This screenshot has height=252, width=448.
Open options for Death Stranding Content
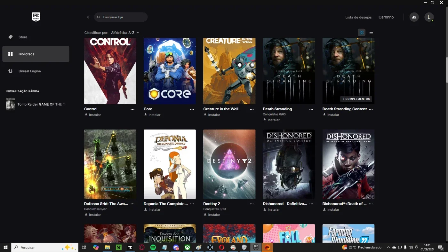click(x=371, y=109)
